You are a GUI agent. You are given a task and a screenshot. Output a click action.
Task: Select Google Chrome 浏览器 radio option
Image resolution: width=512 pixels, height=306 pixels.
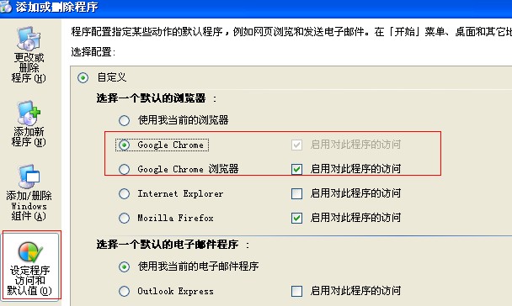pyautogui.click(x=124, y=169)
